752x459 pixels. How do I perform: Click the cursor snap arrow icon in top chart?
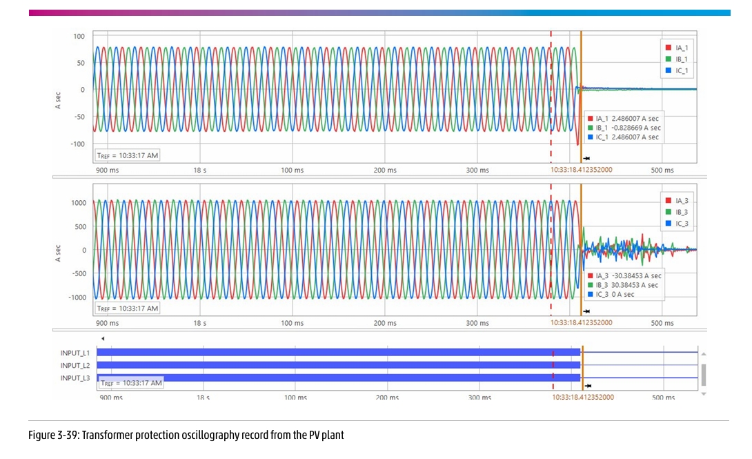[587, 159]
